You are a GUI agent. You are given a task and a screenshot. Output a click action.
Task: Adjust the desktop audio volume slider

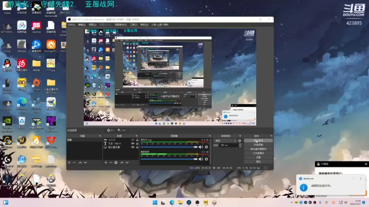pos(169,159)
